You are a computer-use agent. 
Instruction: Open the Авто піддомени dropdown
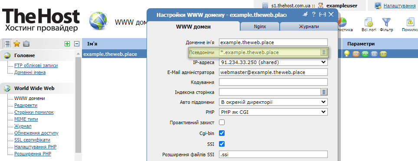[273, 102]
